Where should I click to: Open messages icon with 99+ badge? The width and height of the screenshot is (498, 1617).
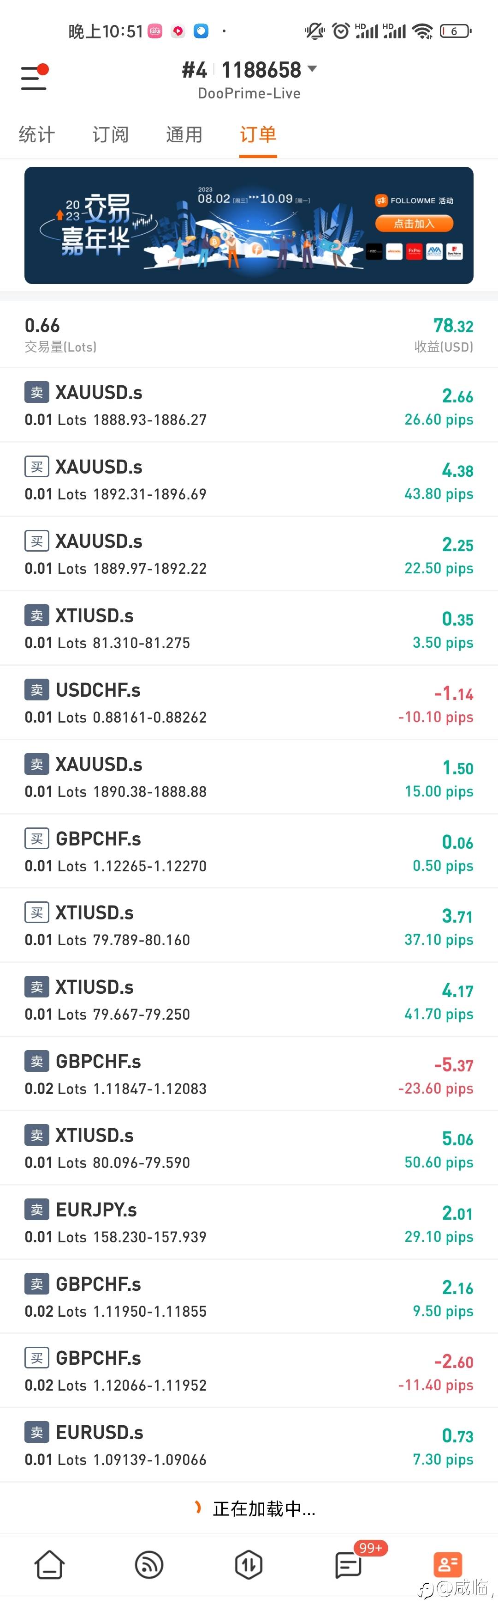348,1565
